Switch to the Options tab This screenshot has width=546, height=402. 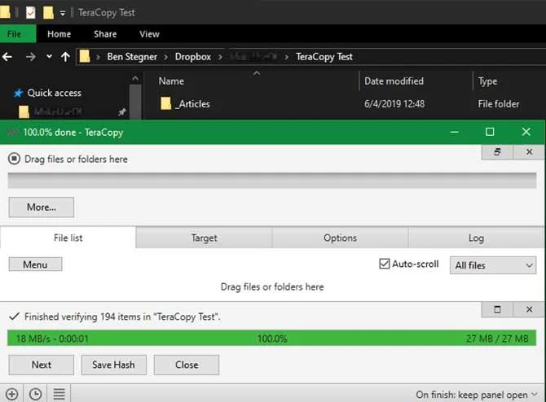340,238
